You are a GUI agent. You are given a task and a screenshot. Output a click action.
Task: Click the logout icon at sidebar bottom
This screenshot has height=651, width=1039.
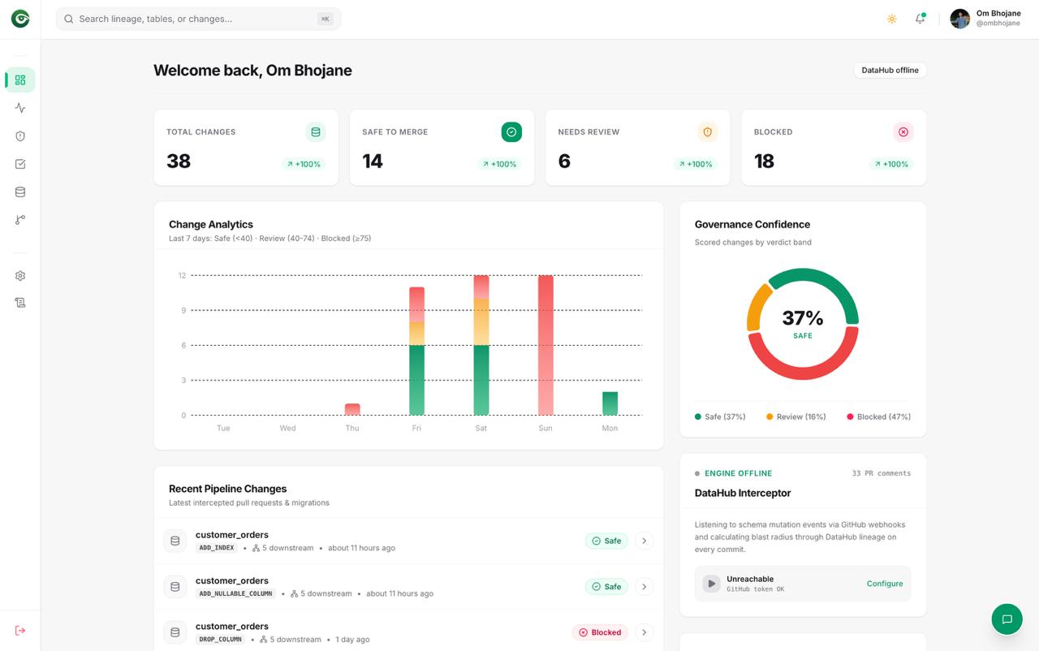point(20,631)
